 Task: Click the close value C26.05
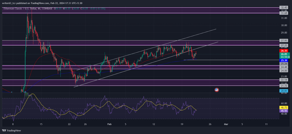tap(84, 9)
